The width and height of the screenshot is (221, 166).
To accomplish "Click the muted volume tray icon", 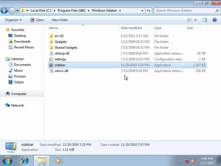I will 193,161.
